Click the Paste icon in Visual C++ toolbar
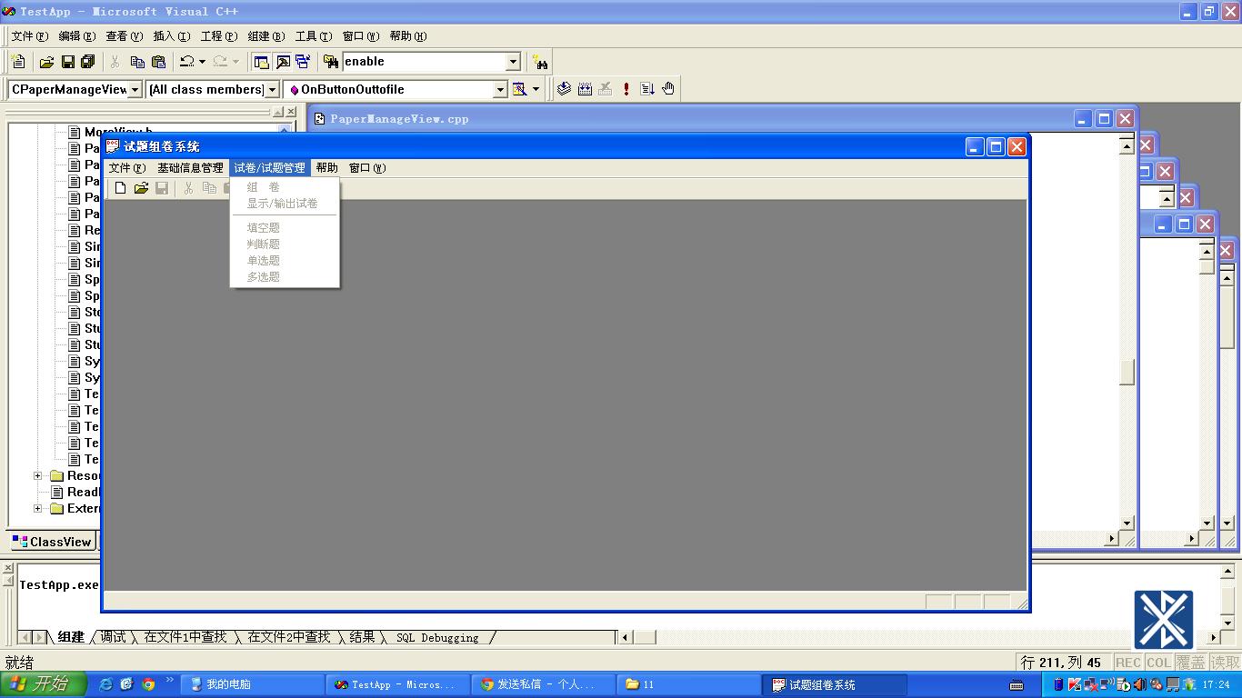This screenshot has width=1242, height=698. coord(158,62)
